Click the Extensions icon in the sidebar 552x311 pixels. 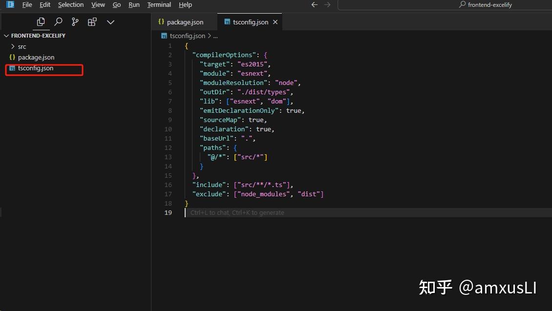click(x=92, y=21)
